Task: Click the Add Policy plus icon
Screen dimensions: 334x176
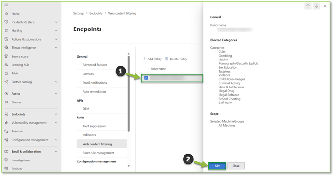Action: coord(144,59)
